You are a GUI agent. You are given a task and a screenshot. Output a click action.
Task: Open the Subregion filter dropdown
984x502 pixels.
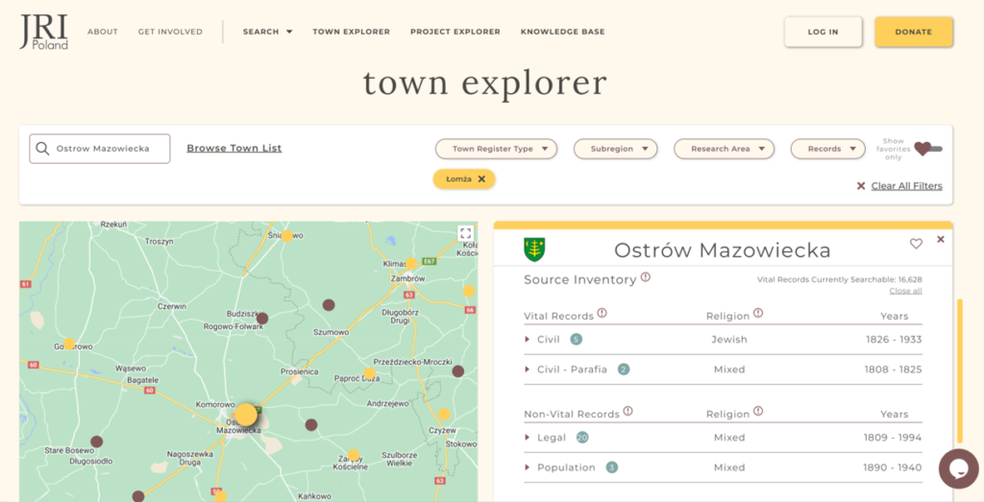coord(615,149)
